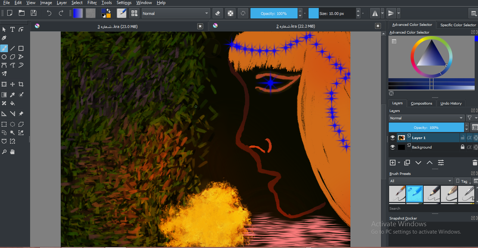Switch to the Compositions tab
Image resolution: width=478 pixels, height=248 pixels.
421,103
